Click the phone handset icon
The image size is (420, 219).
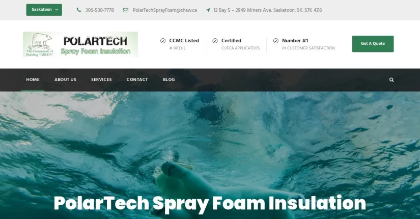79,10
